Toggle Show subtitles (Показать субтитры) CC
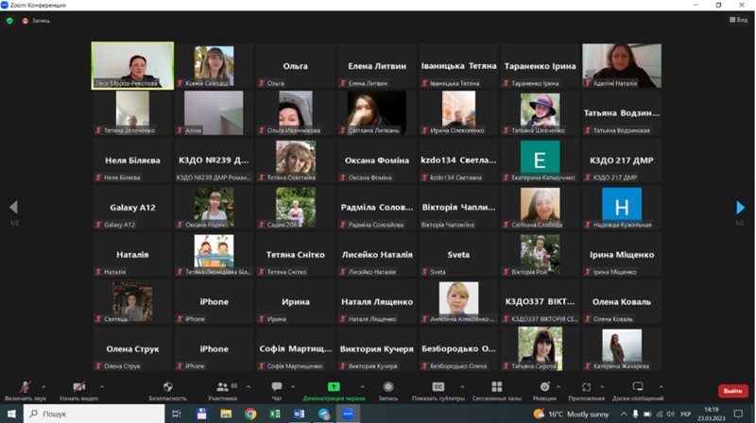Viewport: 756px width, 423px height. [438, 387]
